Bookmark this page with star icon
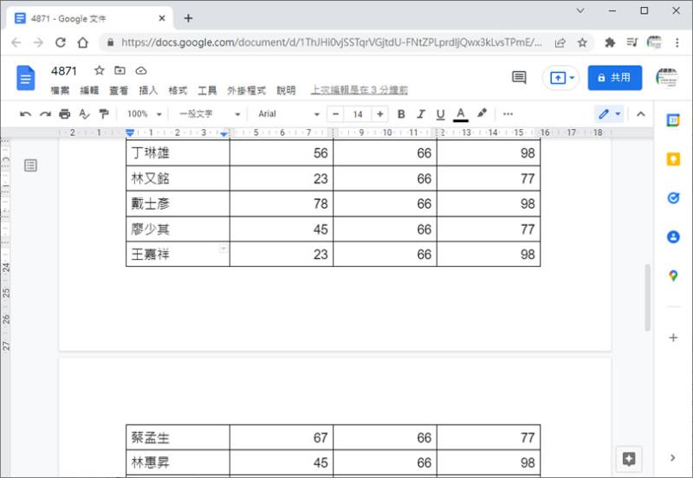The image size is (693, 478). (582, 42)
